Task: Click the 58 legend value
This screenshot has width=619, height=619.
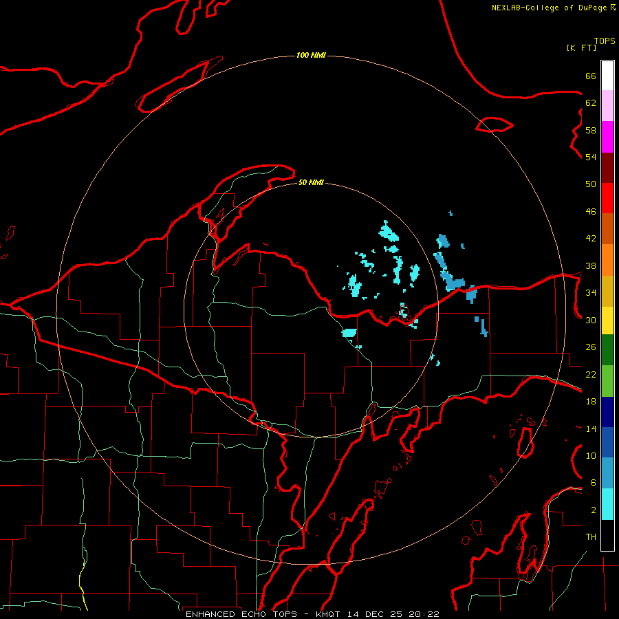Action: point(591,130)
